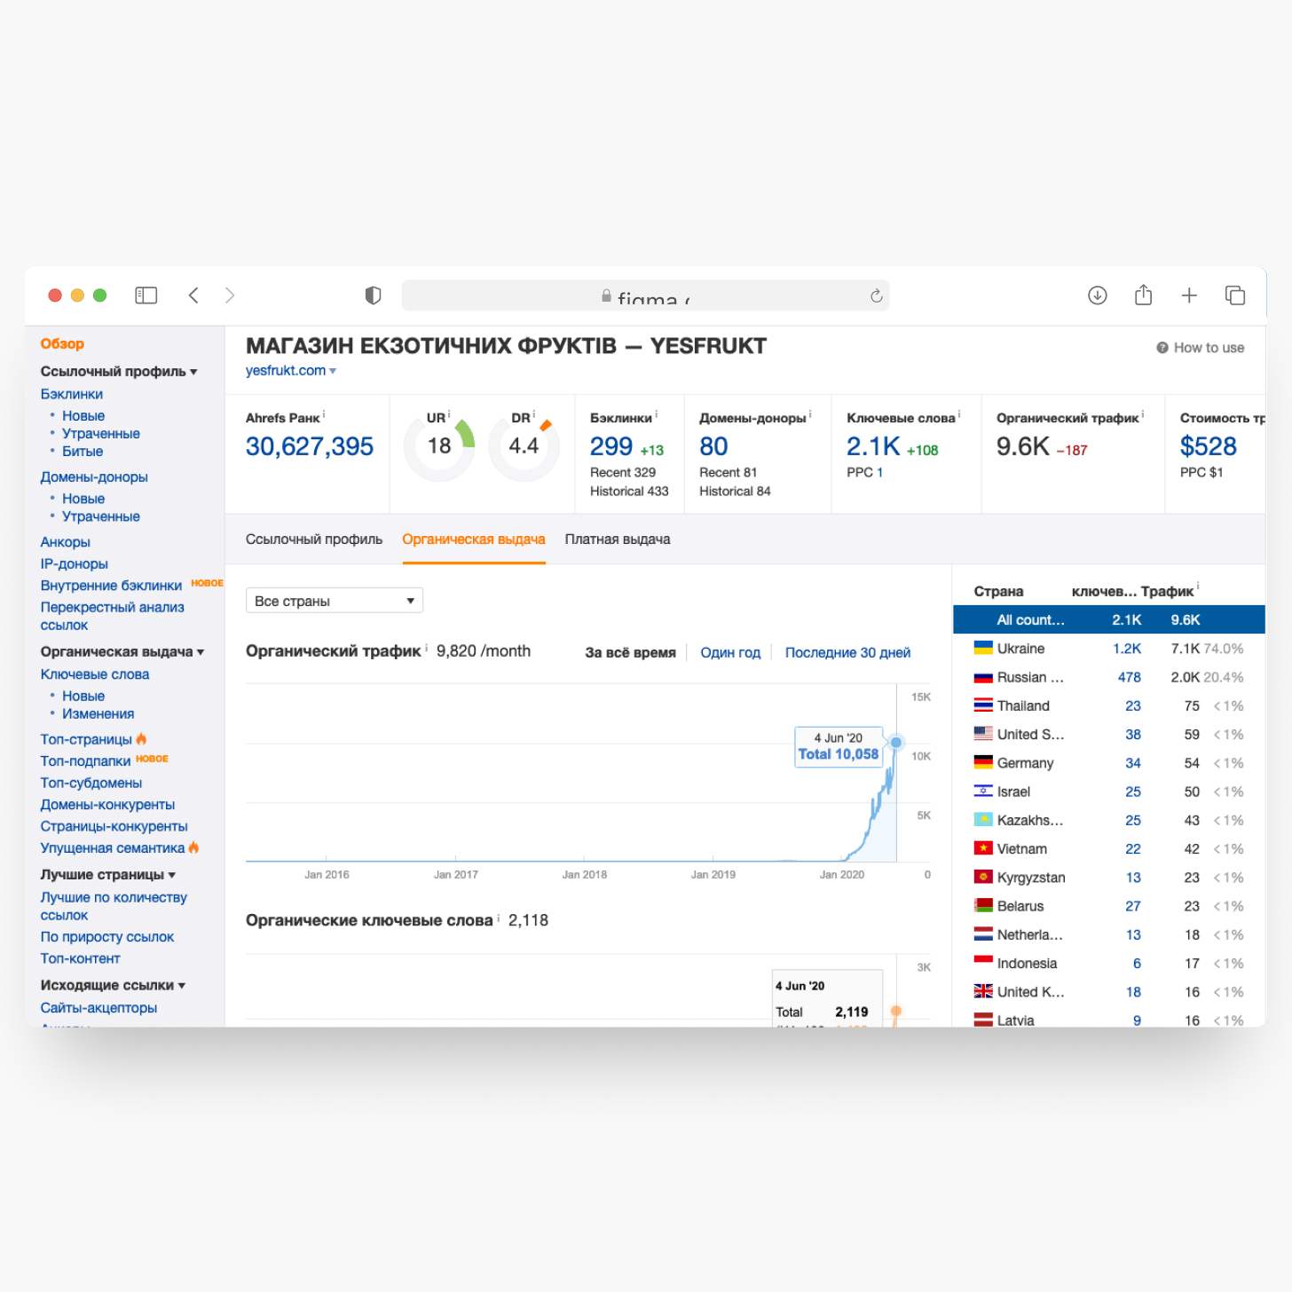Select the За всё время range
1292x1292 pixels.
630,652
